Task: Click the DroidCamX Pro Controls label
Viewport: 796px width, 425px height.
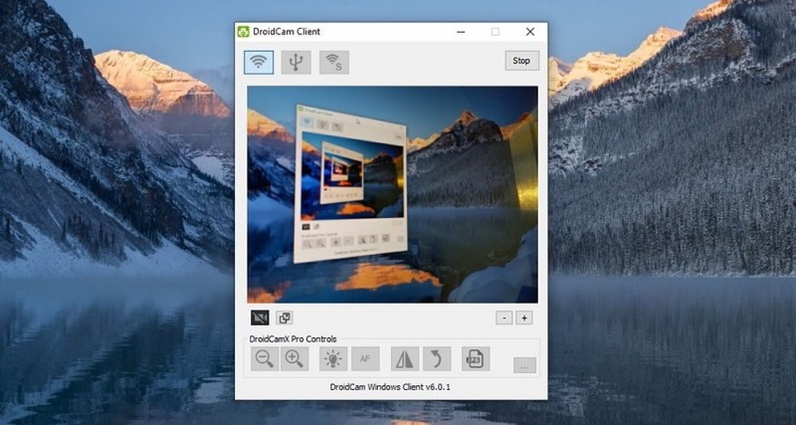Action: (293, 339)
